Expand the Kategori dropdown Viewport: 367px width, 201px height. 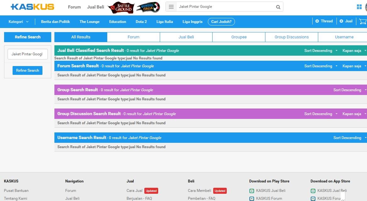pyautogui.click(x=19, y=21)
